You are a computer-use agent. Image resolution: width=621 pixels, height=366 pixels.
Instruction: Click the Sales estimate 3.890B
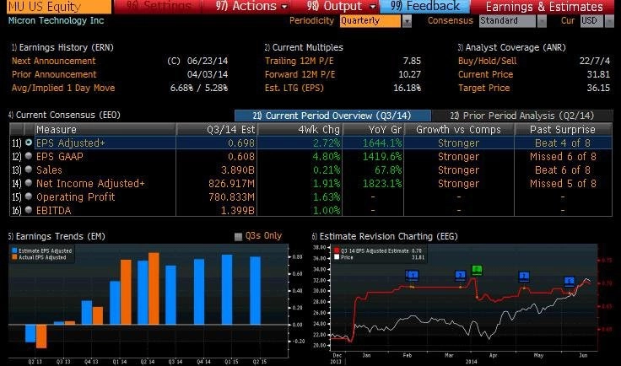coord(238,170)
